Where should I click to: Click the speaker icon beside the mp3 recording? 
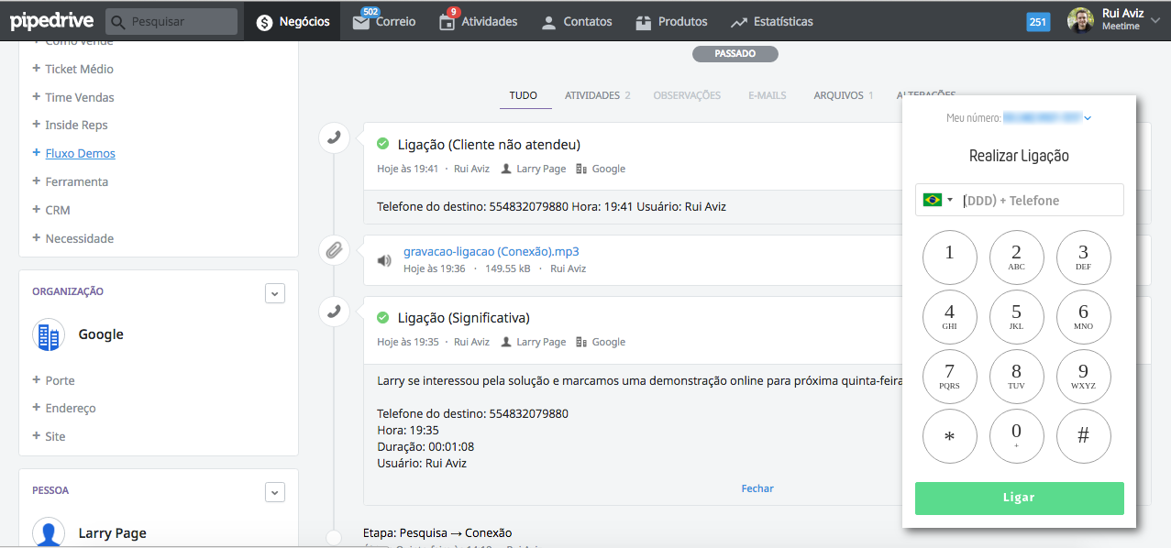(384, 260)
